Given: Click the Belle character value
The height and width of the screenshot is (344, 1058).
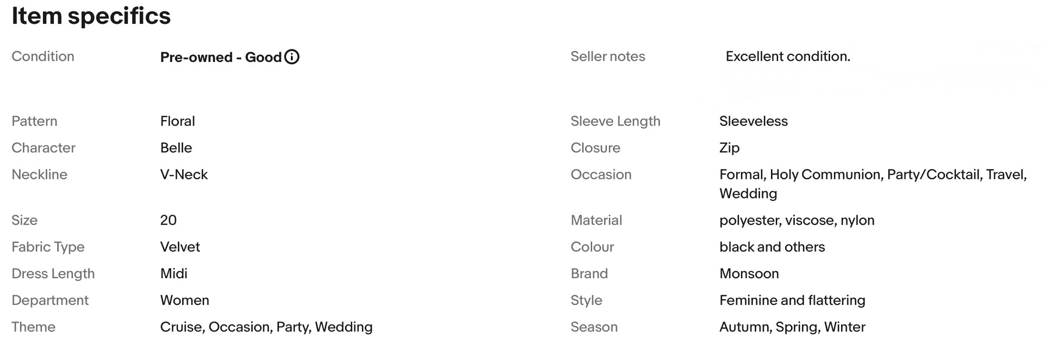Looking at the screenshot, I should tap(176, 148).
